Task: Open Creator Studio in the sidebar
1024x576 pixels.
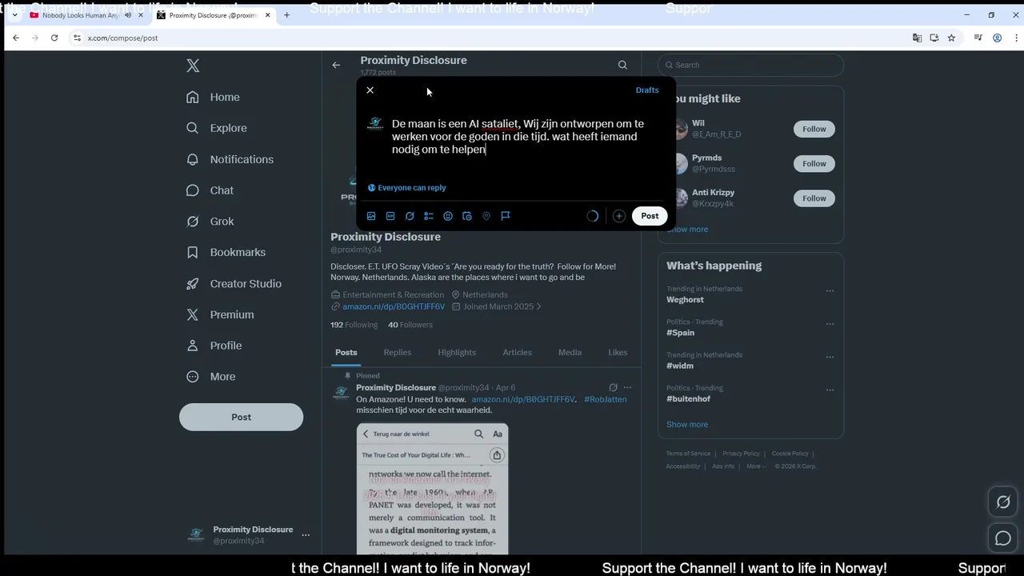Action: [234, 284]
